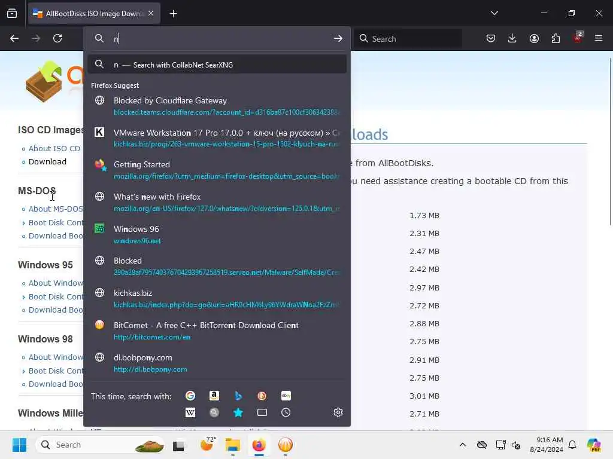Open search settings gear icon

click(338, 412)
